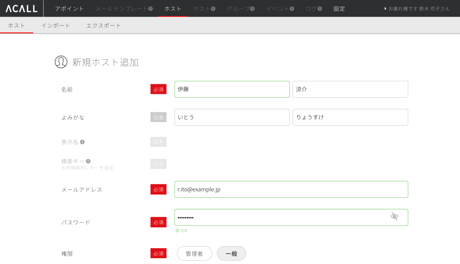
Task: Click the 権限 label
Action: tap(67, 254)
